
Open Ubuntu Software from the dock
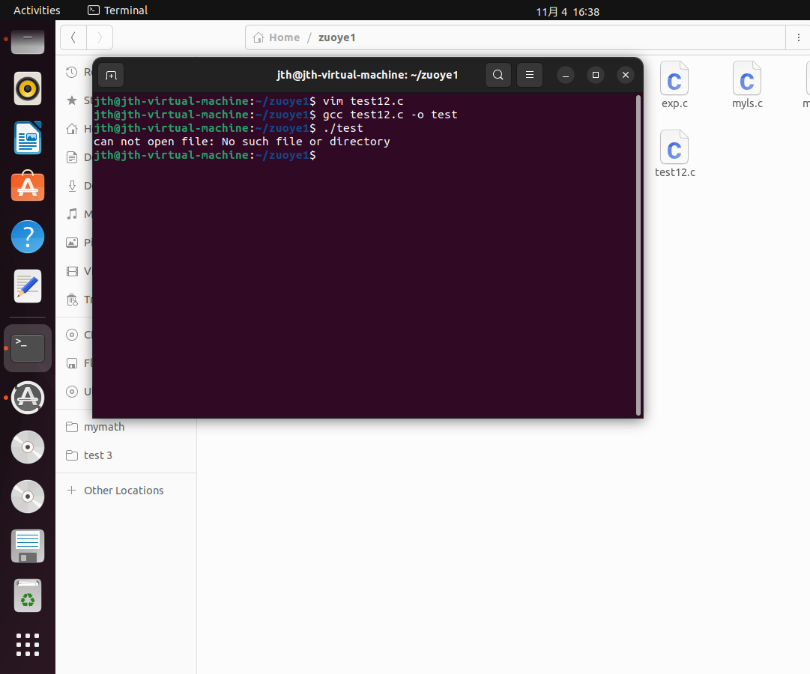(x=28, y=186)
